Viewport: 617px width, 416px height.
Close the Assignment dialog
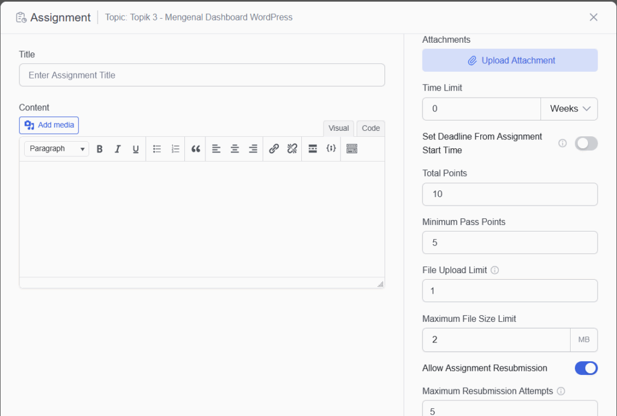594,17
